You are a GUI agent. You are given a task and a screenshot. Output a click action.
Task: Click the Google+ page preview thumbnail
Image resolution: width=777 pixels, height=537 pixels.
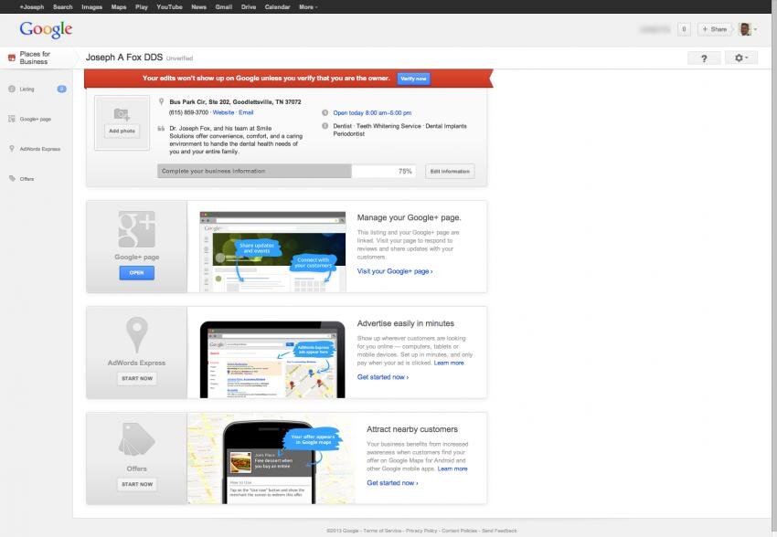272,252
